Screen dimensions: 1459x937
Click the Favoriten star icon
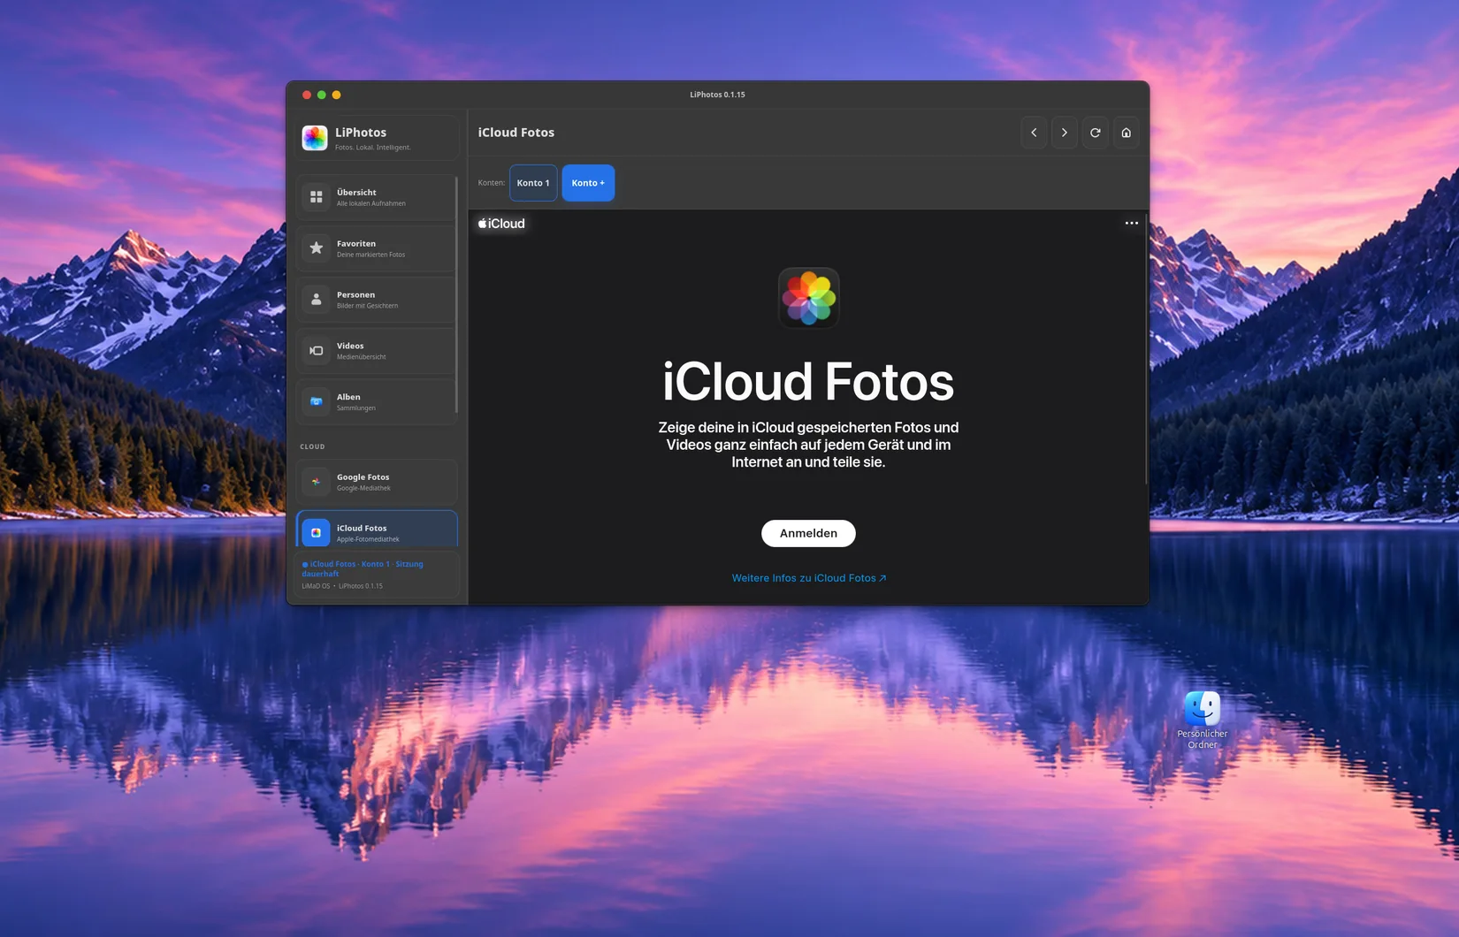(316, 248)
